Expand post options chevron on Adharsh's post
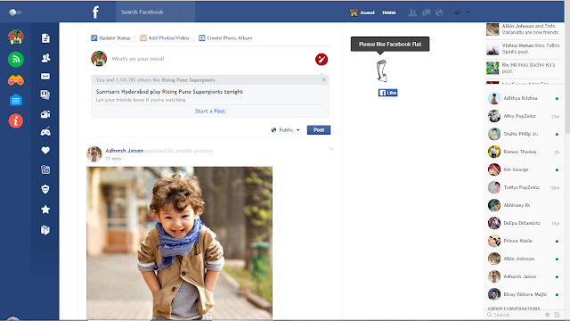This screenshot has width=570, height=321. pyautogui.click(x=330, y=149)
